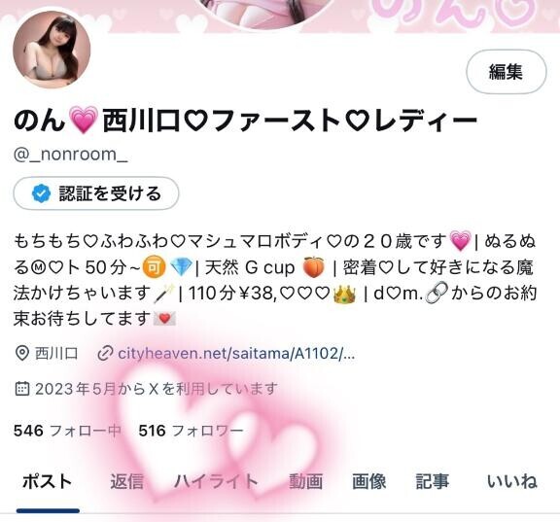
Task: Click the calendar join-date icon
Action: pyautogui.click(x=22, y=389)
